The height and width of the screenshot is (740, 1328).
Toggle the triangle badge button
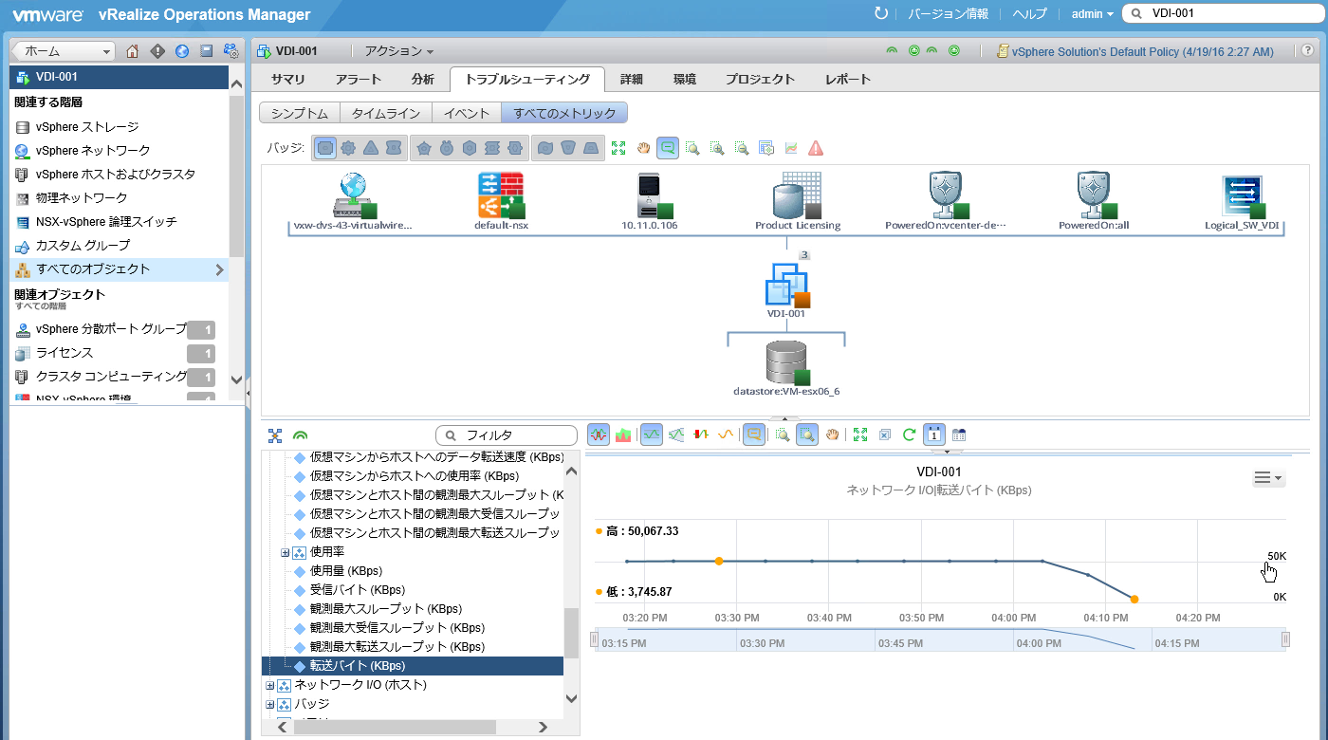371,148
